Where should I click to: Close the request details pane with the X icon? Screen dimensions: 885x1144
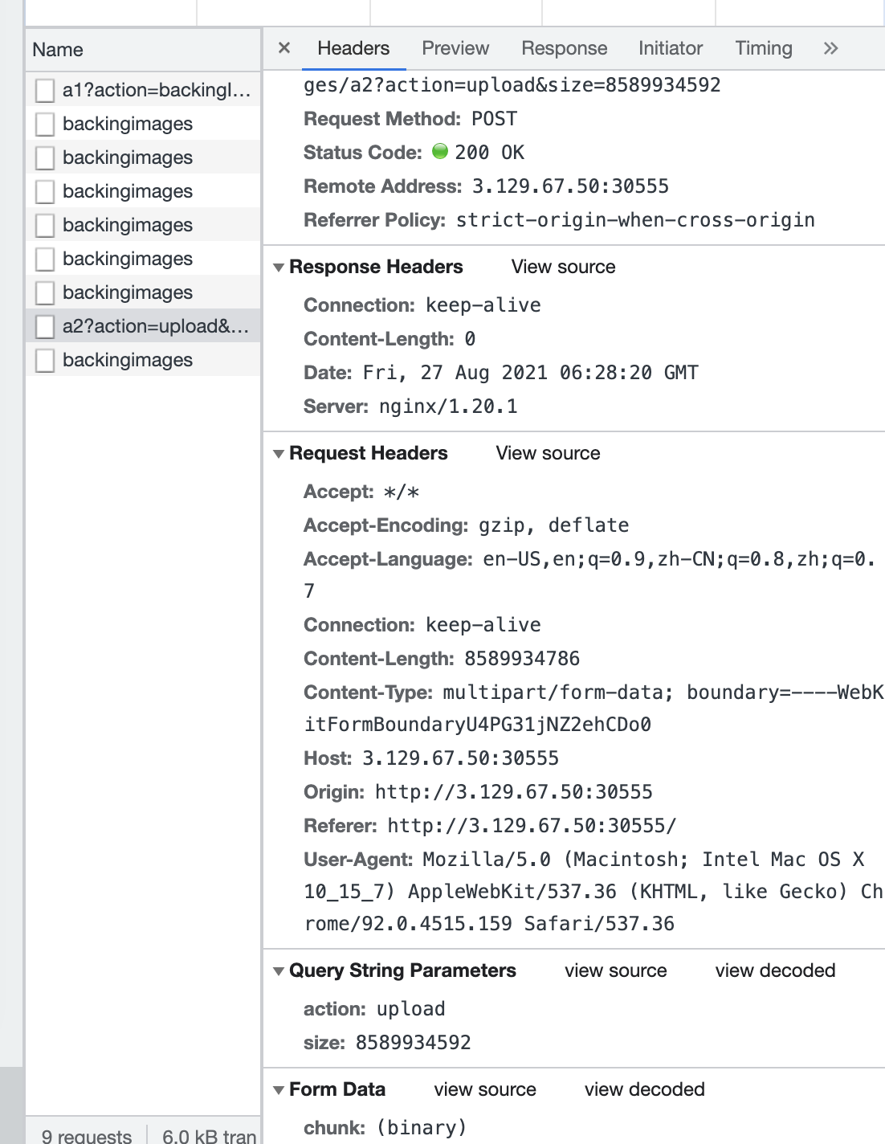(284, 48)
